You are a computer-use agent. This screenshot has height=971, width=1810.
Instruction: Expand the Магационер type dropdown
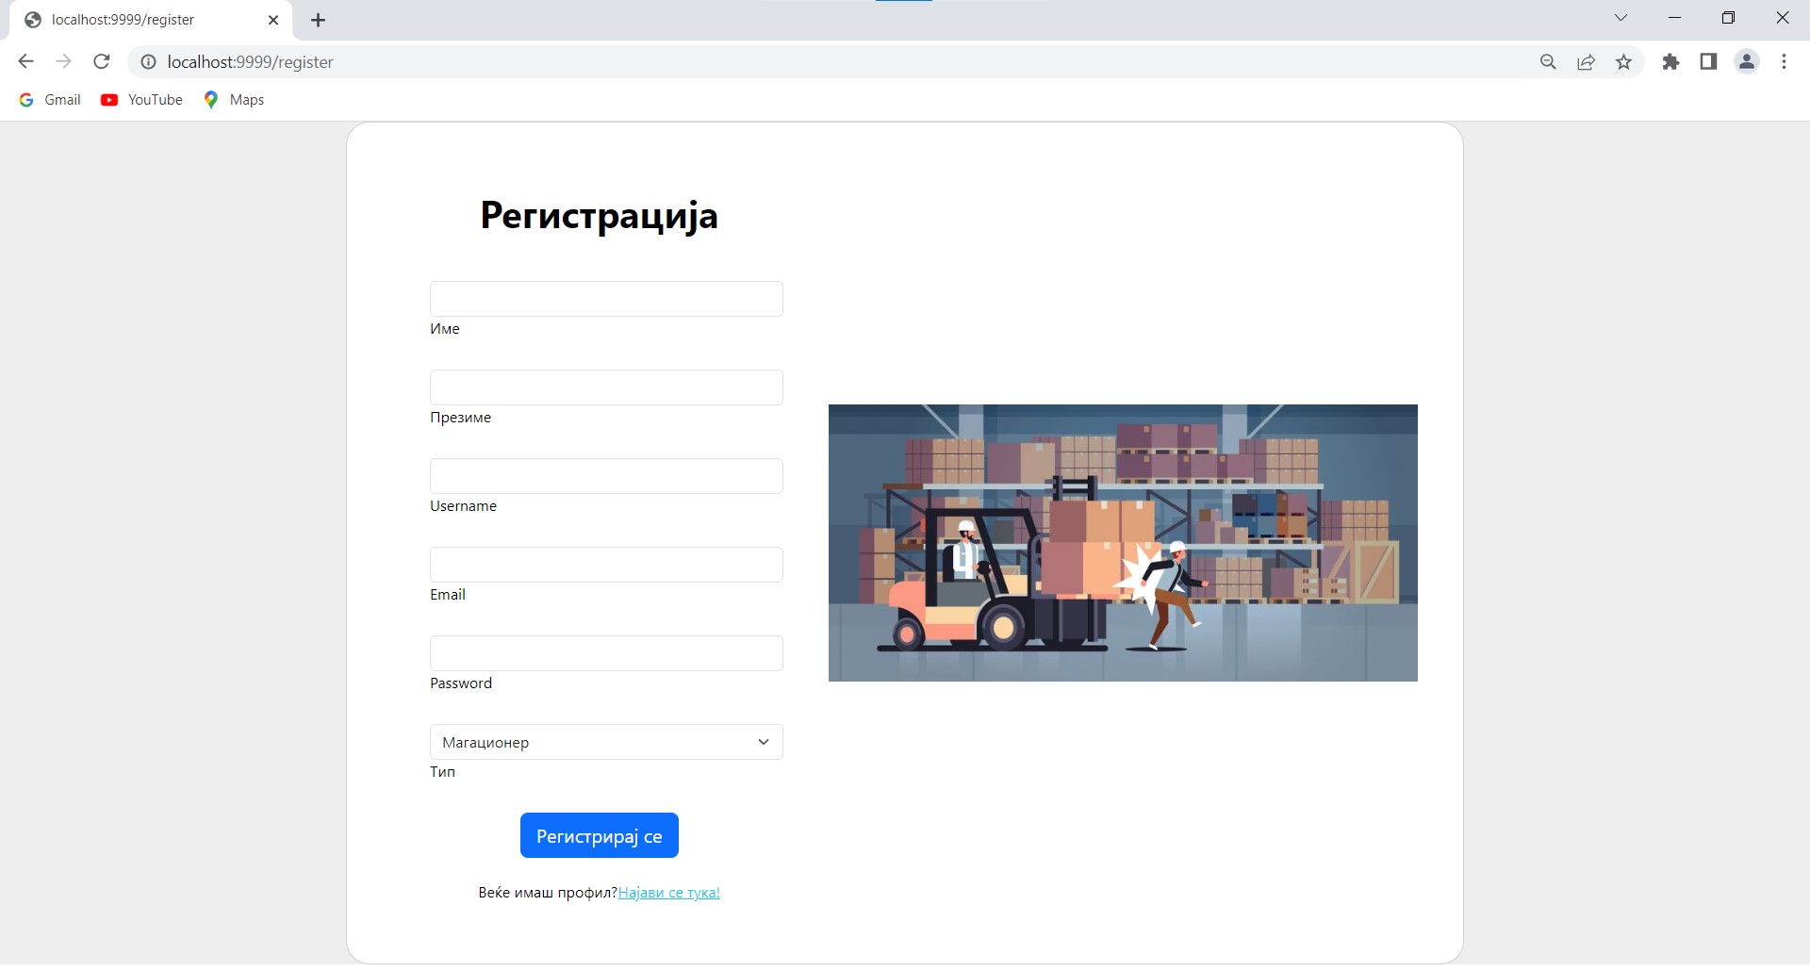click(x=606, y=742)
